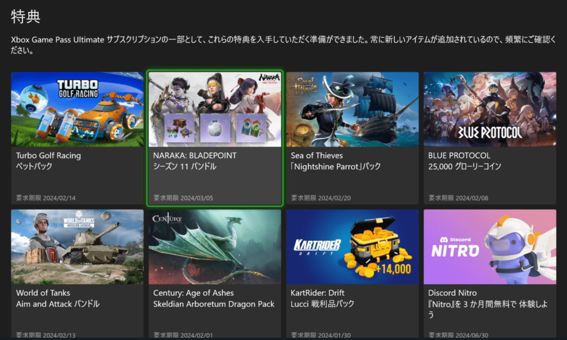Open the World of Tanks tank artwork
This screenshot has height=340, width=567.
77,247
